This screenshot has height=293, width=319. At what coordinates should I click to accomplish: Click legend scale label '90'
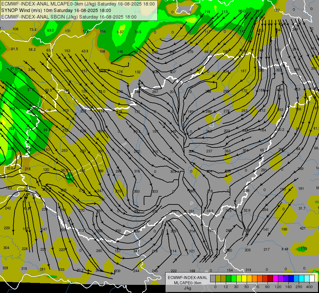[x=267, y=287]
